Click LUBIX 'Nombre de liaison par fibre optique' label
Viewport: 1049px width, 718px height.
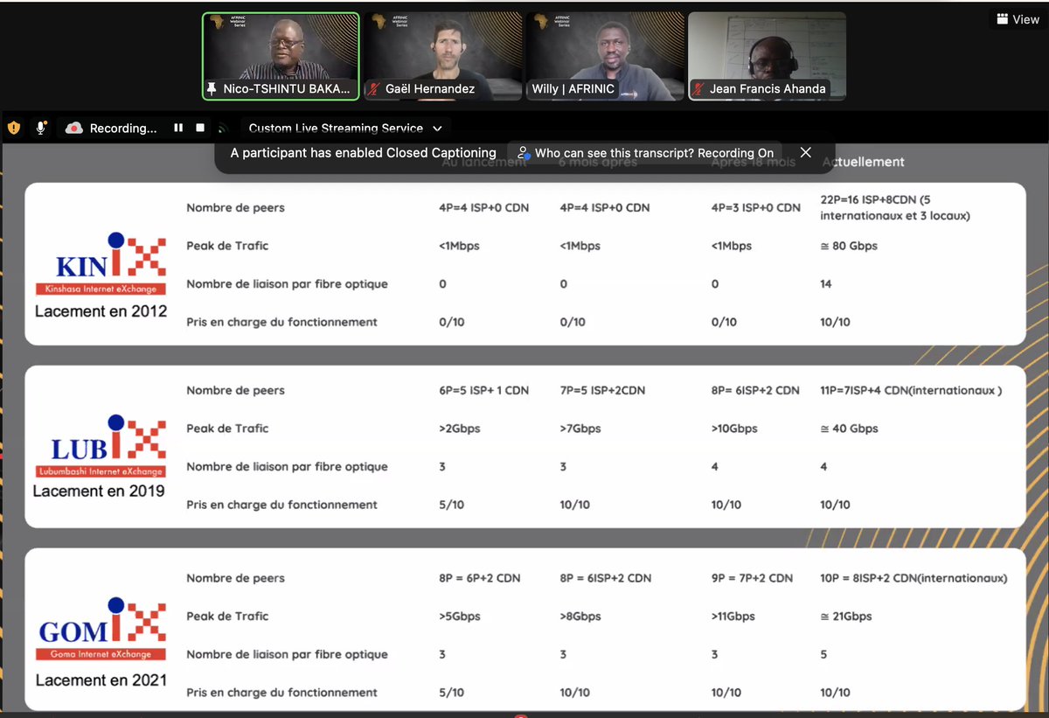287,467
